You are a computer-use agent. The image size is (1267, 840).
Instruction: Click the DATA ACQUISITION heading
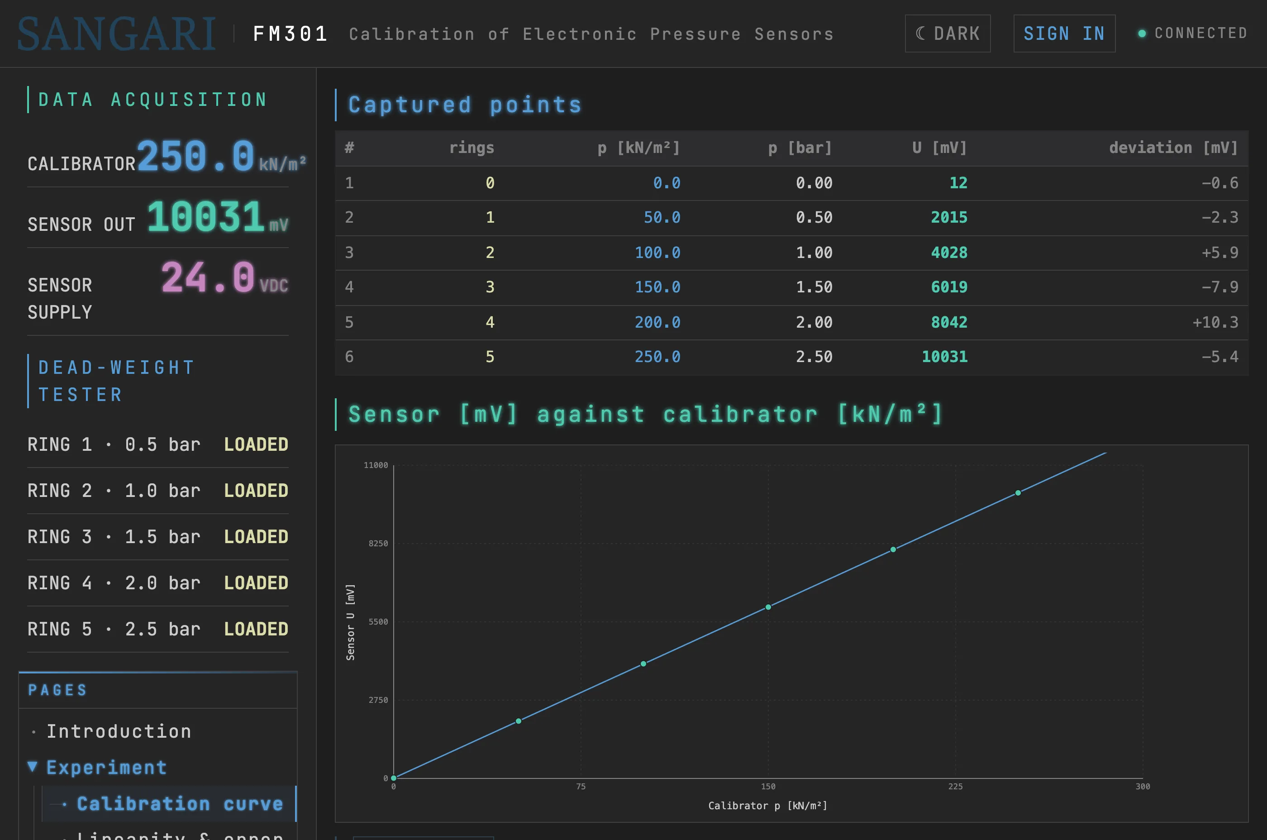coord(153,100)
